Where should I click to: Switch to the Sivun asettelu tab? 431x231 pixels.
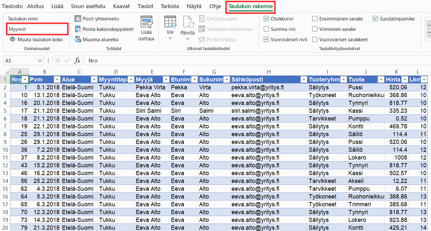click(x=88, y=6)
